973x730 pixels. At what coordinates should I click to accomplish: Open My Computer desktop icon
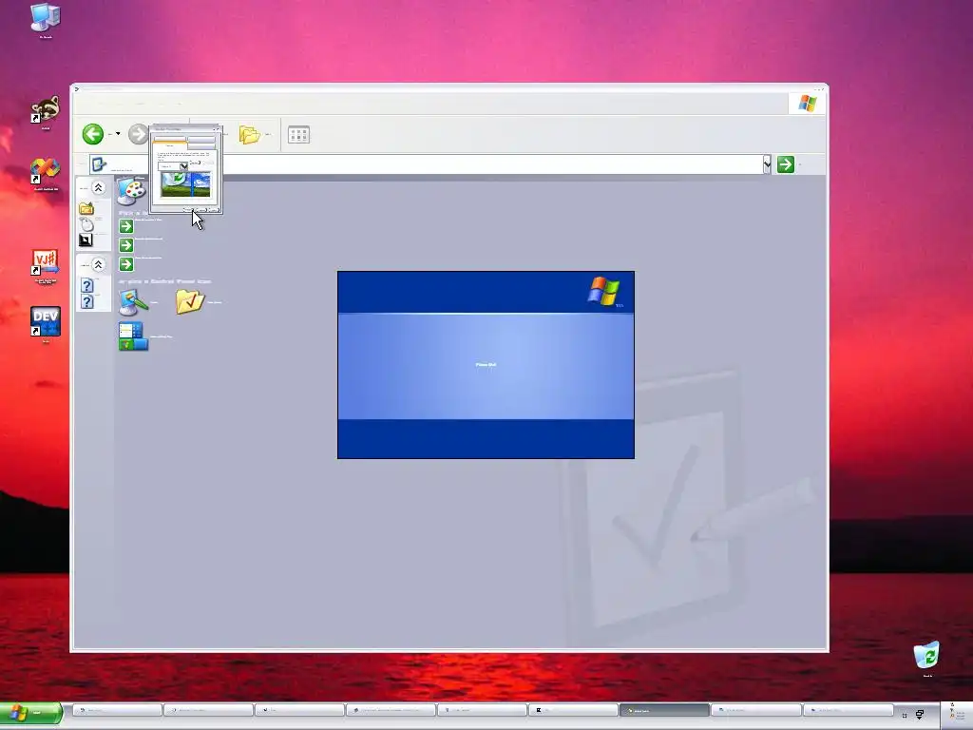coord(46,17)
